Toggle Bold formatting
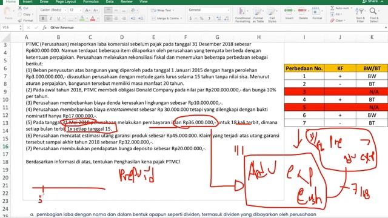This screenshot has width=388, height=218. click(x=43, y=19)
